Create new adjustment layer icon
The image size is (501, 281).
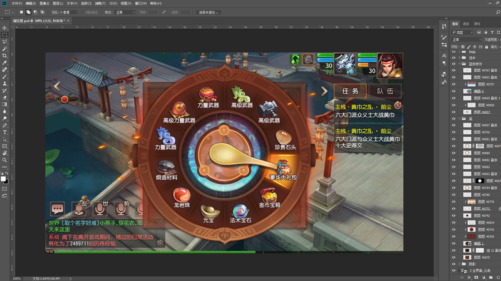coord(483,278)
